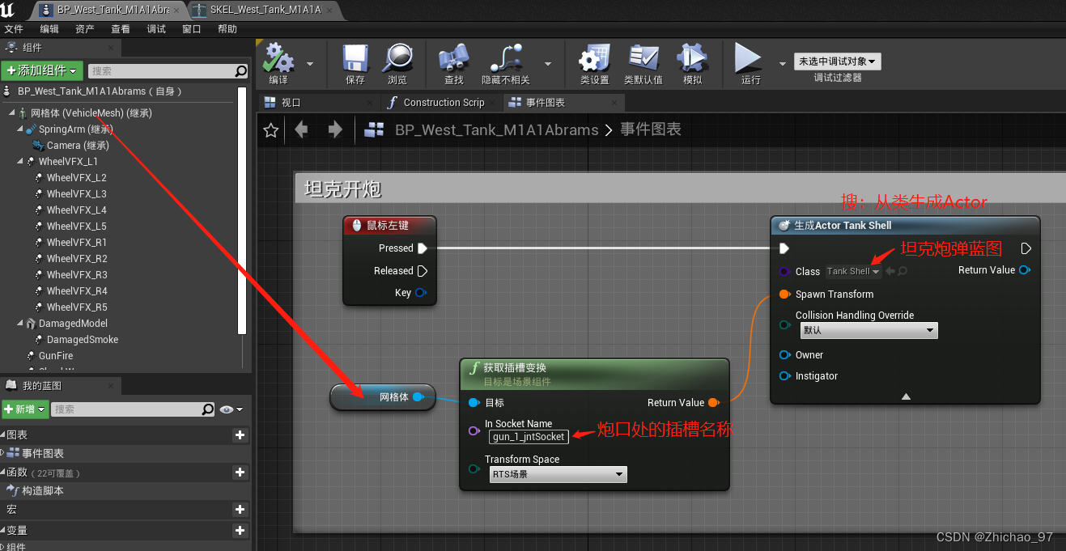The image size is (1066, 551).
Task: Switch to Construction Script tab
Action: 443,103
